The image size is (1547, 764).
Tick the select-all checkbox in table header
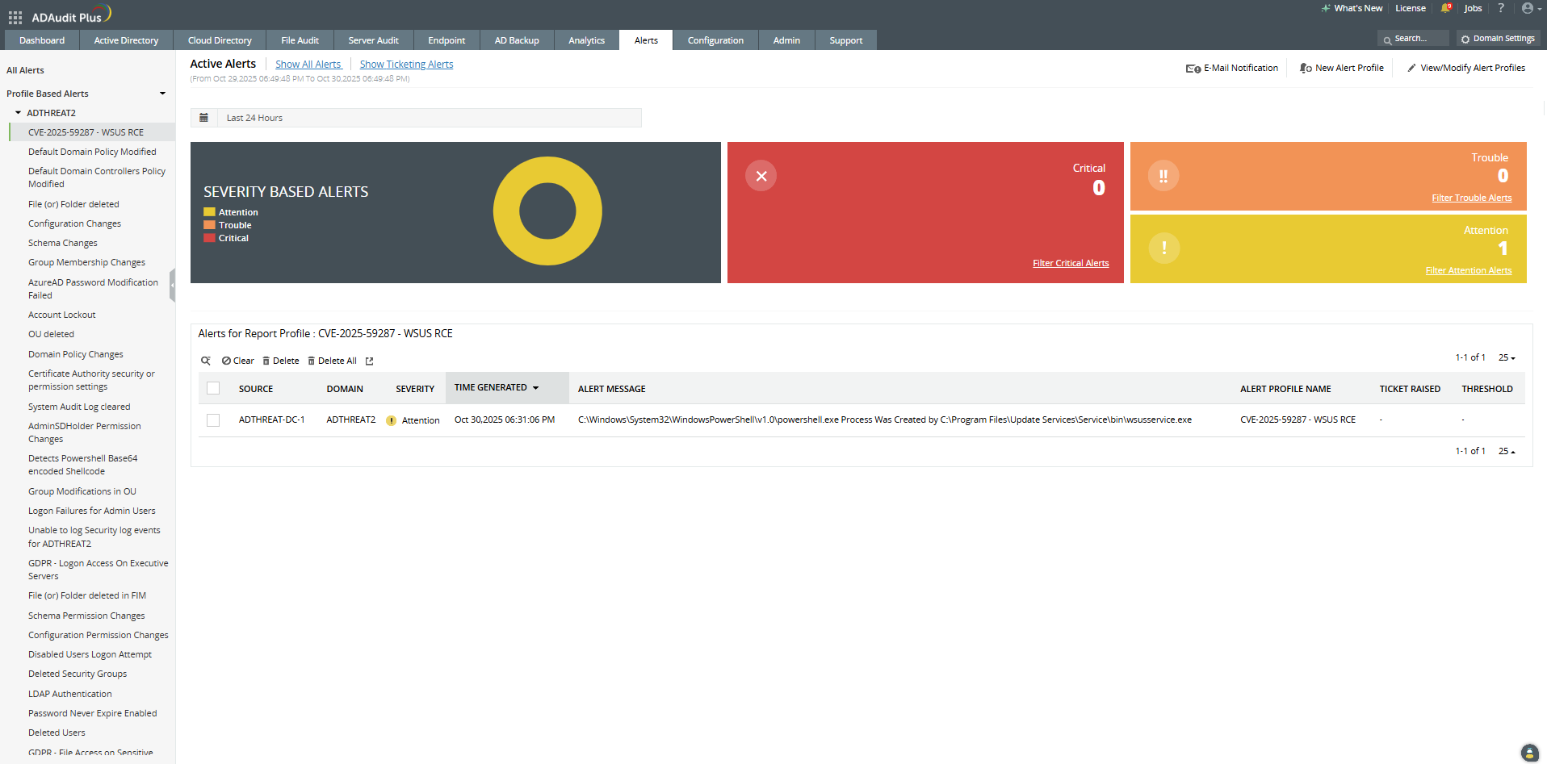[213, 388]
